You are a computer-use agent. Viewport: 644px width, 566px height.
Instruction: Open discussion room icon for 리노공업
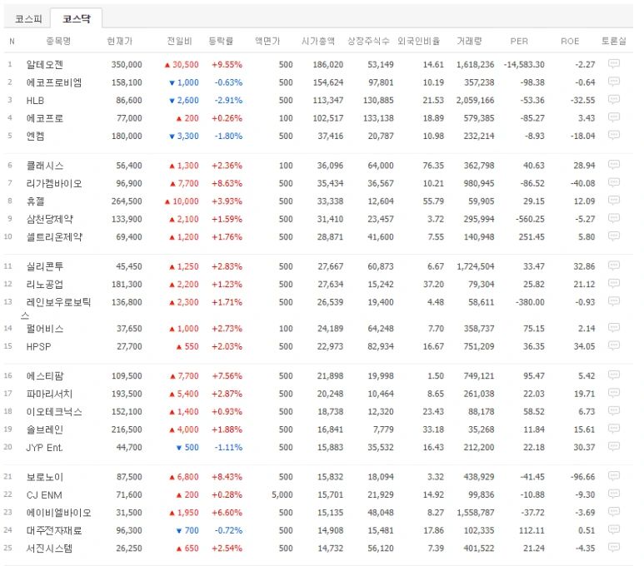[614, 284]
